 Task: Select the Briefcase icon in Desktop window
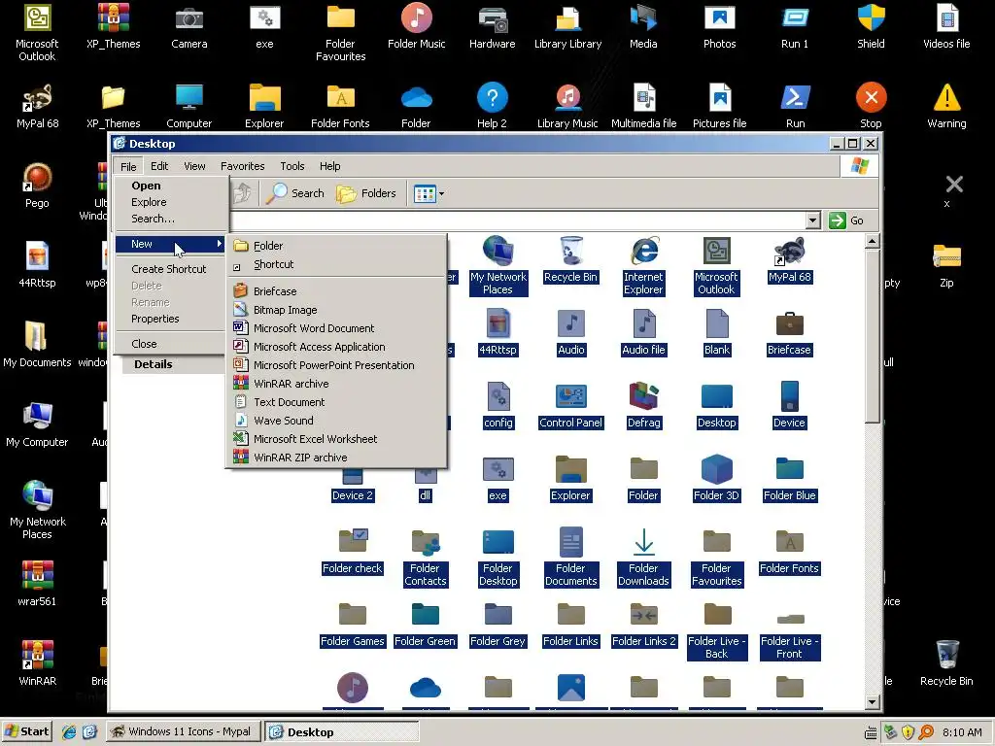tap(789, 332)
